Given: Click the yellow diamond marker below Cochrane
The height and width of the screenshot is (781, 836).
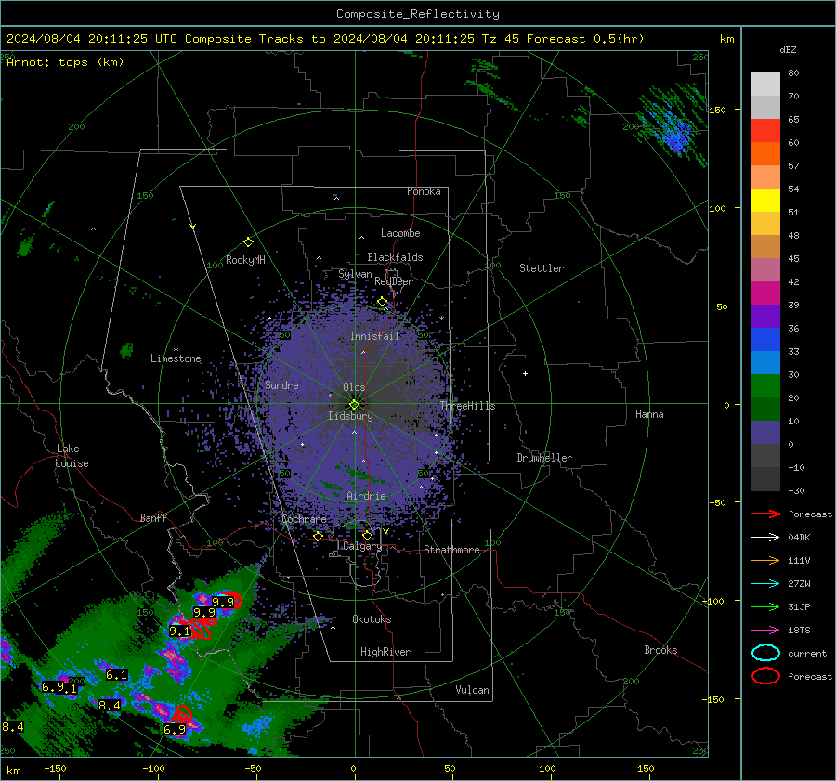Looking at the screenshot, I should click(318, 537).
